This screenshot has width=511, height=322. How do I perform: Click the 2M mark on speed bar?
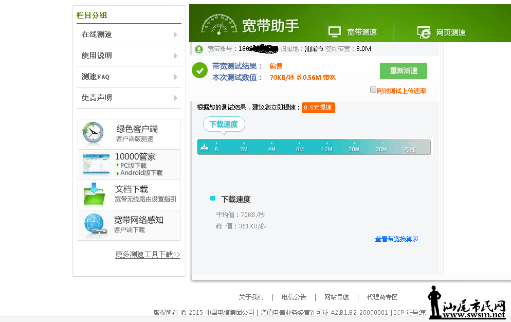point(244,149)
